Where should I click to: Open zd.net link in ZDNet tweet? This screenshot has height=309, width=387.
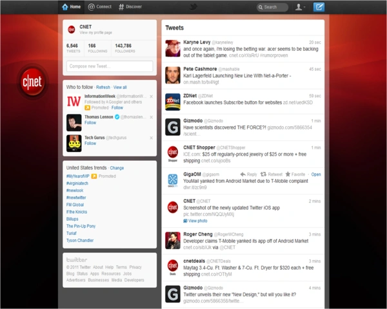(297, 102)
